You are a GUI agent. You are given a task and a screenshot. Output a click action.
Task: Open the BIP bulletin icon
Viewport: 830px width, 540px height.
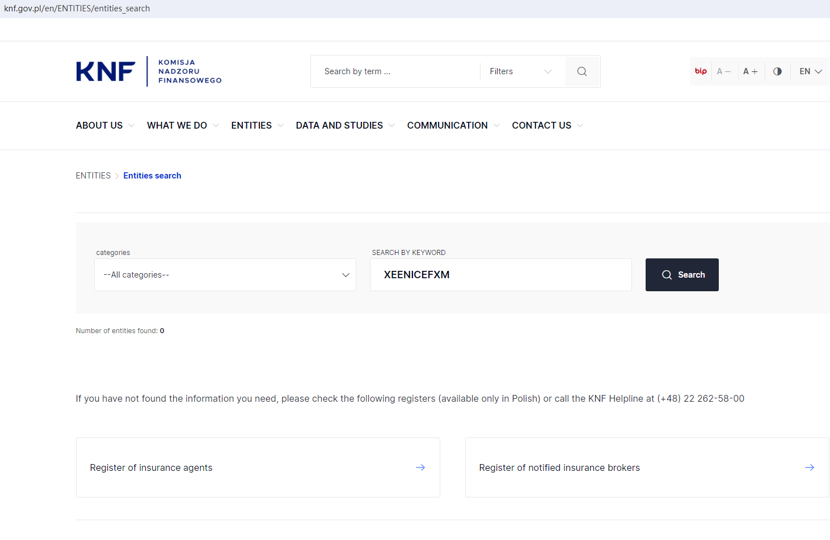click(701, 71)
